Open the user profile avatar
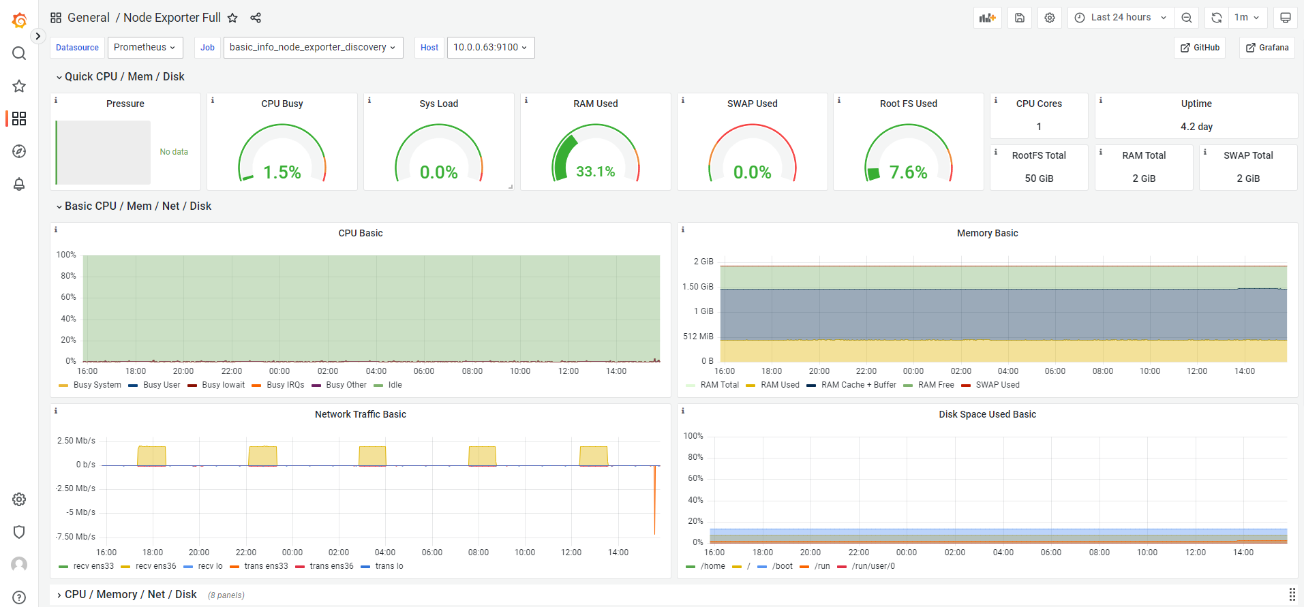The height and width of the screenshot is (607, 1304). click(19, 565)
